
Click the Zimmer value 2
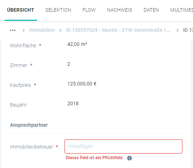click(69, 64)
